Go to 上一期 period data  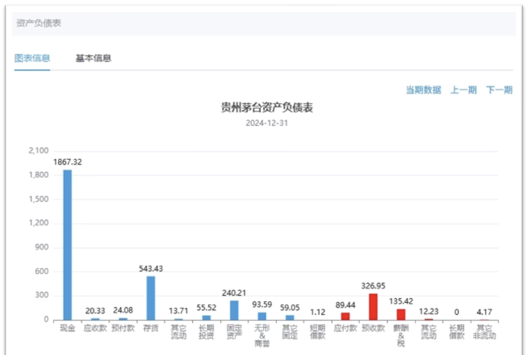click(463, 90)
